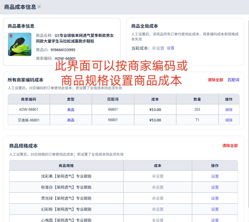Click 商品 type link in ADW-66801 row
Image resolution: width=249 pixels, height=222 pixels.
(71, 110)
